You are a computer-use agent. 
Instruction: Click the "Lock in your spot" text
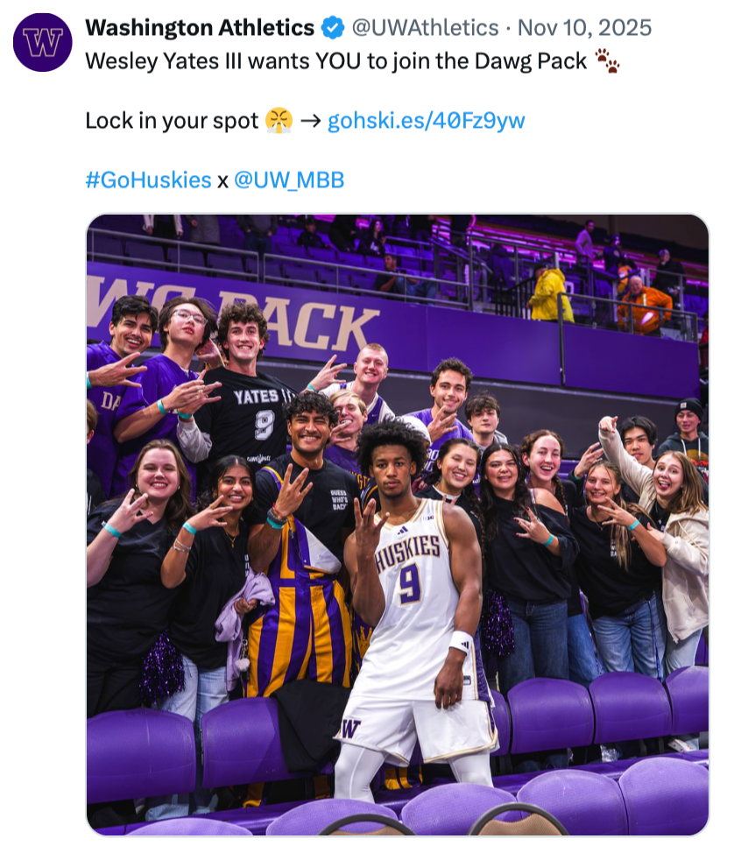click(172, 121)
